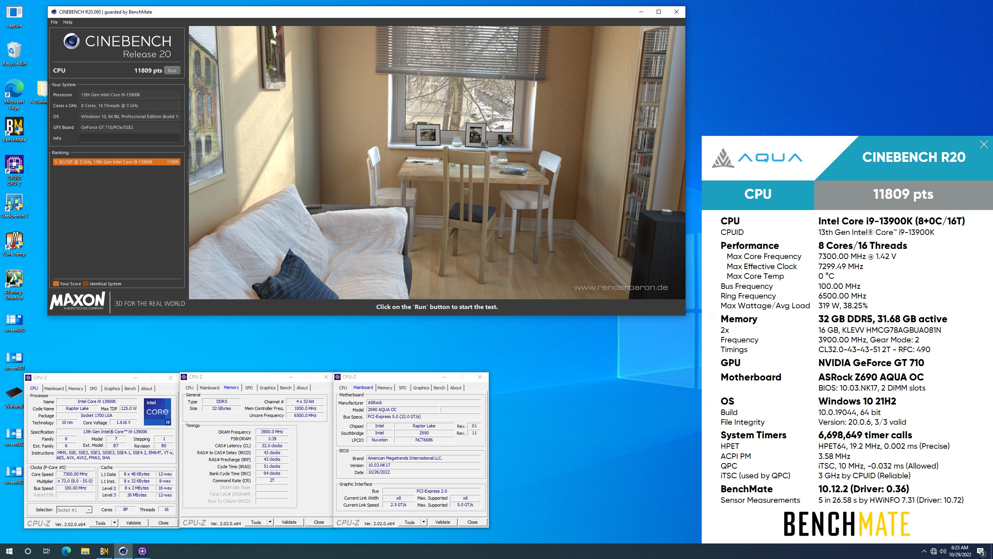Switch to BenchMate in the taskbar
The width and height of the screenshot is (993, 559).
click(x=104, y=551)
